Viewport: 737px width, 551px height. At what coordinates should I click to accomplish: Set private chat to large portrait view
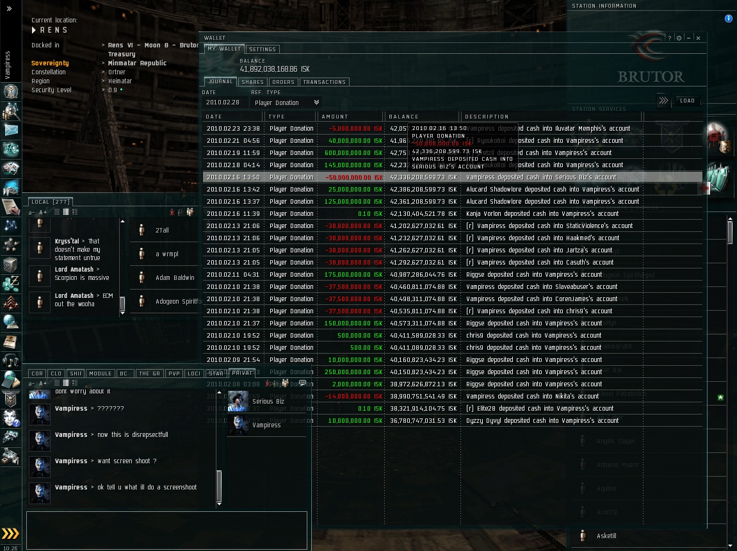coord(75,383)
